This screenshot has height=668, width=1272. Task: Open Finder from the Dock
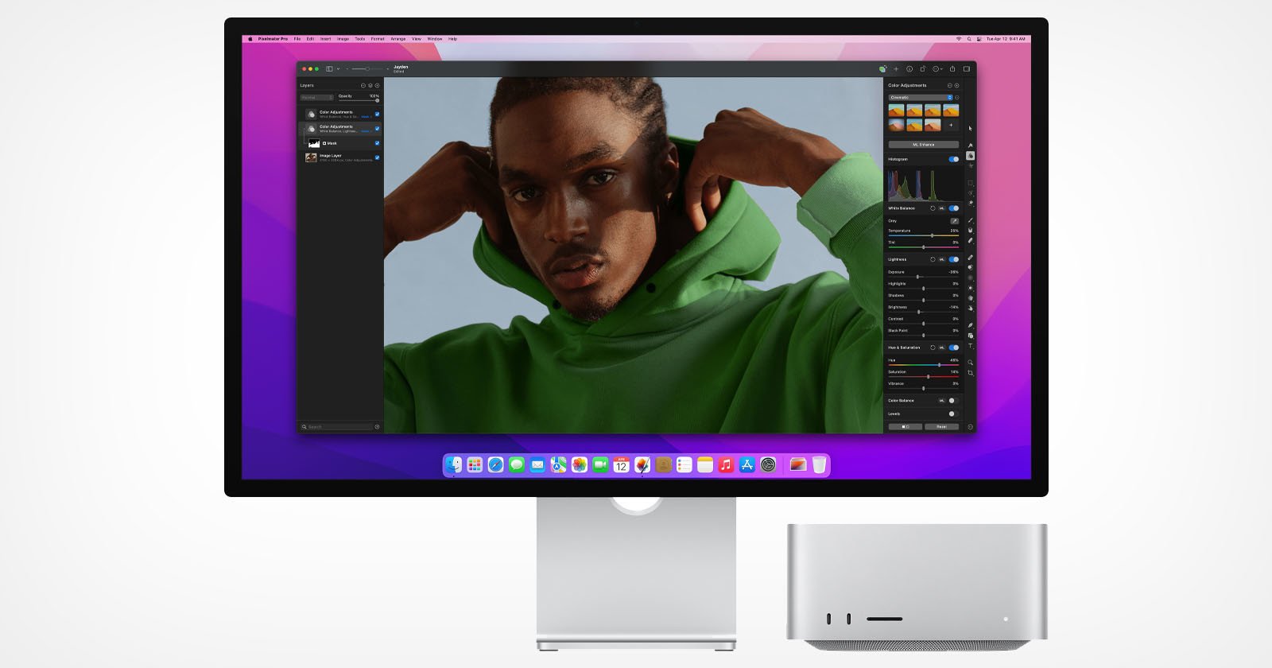point(454,465)
